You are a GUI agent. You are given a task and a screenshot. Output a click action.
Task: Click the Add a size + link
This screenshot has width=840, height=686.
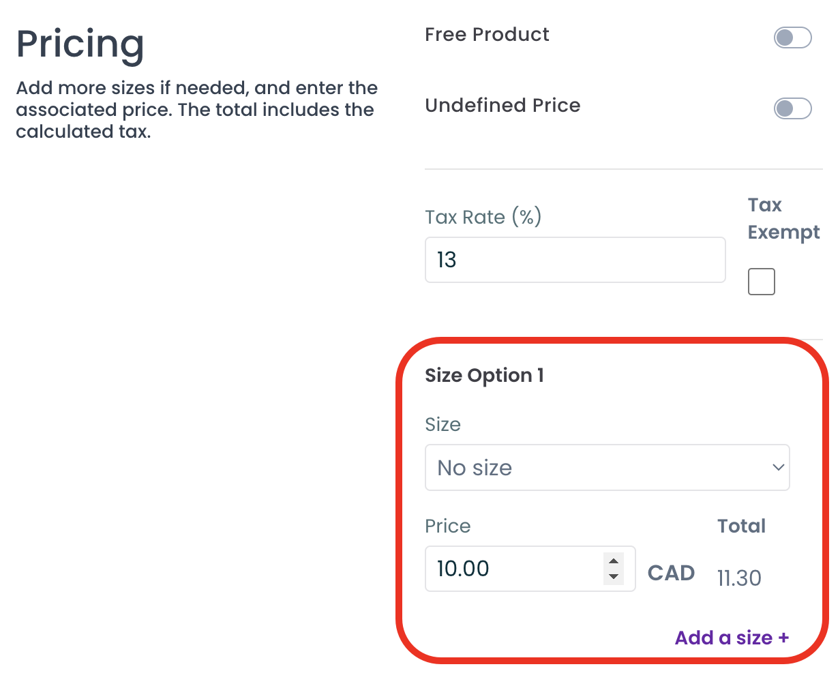(732, 638)
